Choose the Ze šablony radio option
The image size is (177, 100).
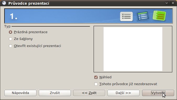(10, 39)
